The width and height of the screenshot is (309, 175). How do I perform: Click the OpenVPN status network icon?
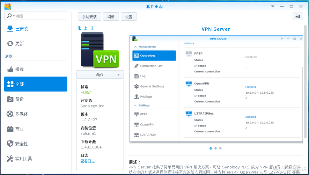click(x=189, y=84)
